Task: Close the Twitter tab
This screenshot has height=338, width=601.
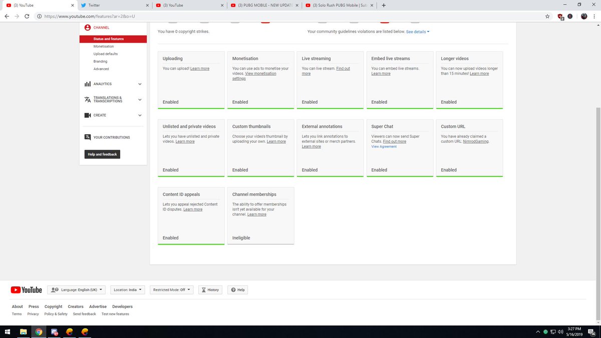Action: pyautogui.click(x=147, y=6)
